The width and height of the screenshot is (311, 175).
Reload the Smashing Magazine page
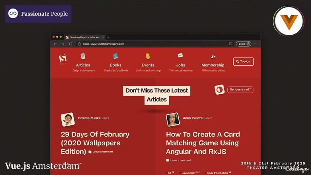click(71, 44)
